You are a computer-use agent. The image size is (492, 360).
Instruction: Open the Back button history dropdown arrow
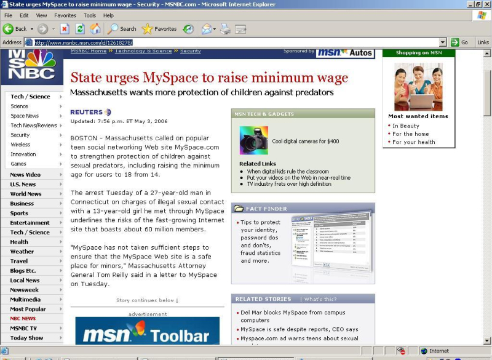(32, 29)
